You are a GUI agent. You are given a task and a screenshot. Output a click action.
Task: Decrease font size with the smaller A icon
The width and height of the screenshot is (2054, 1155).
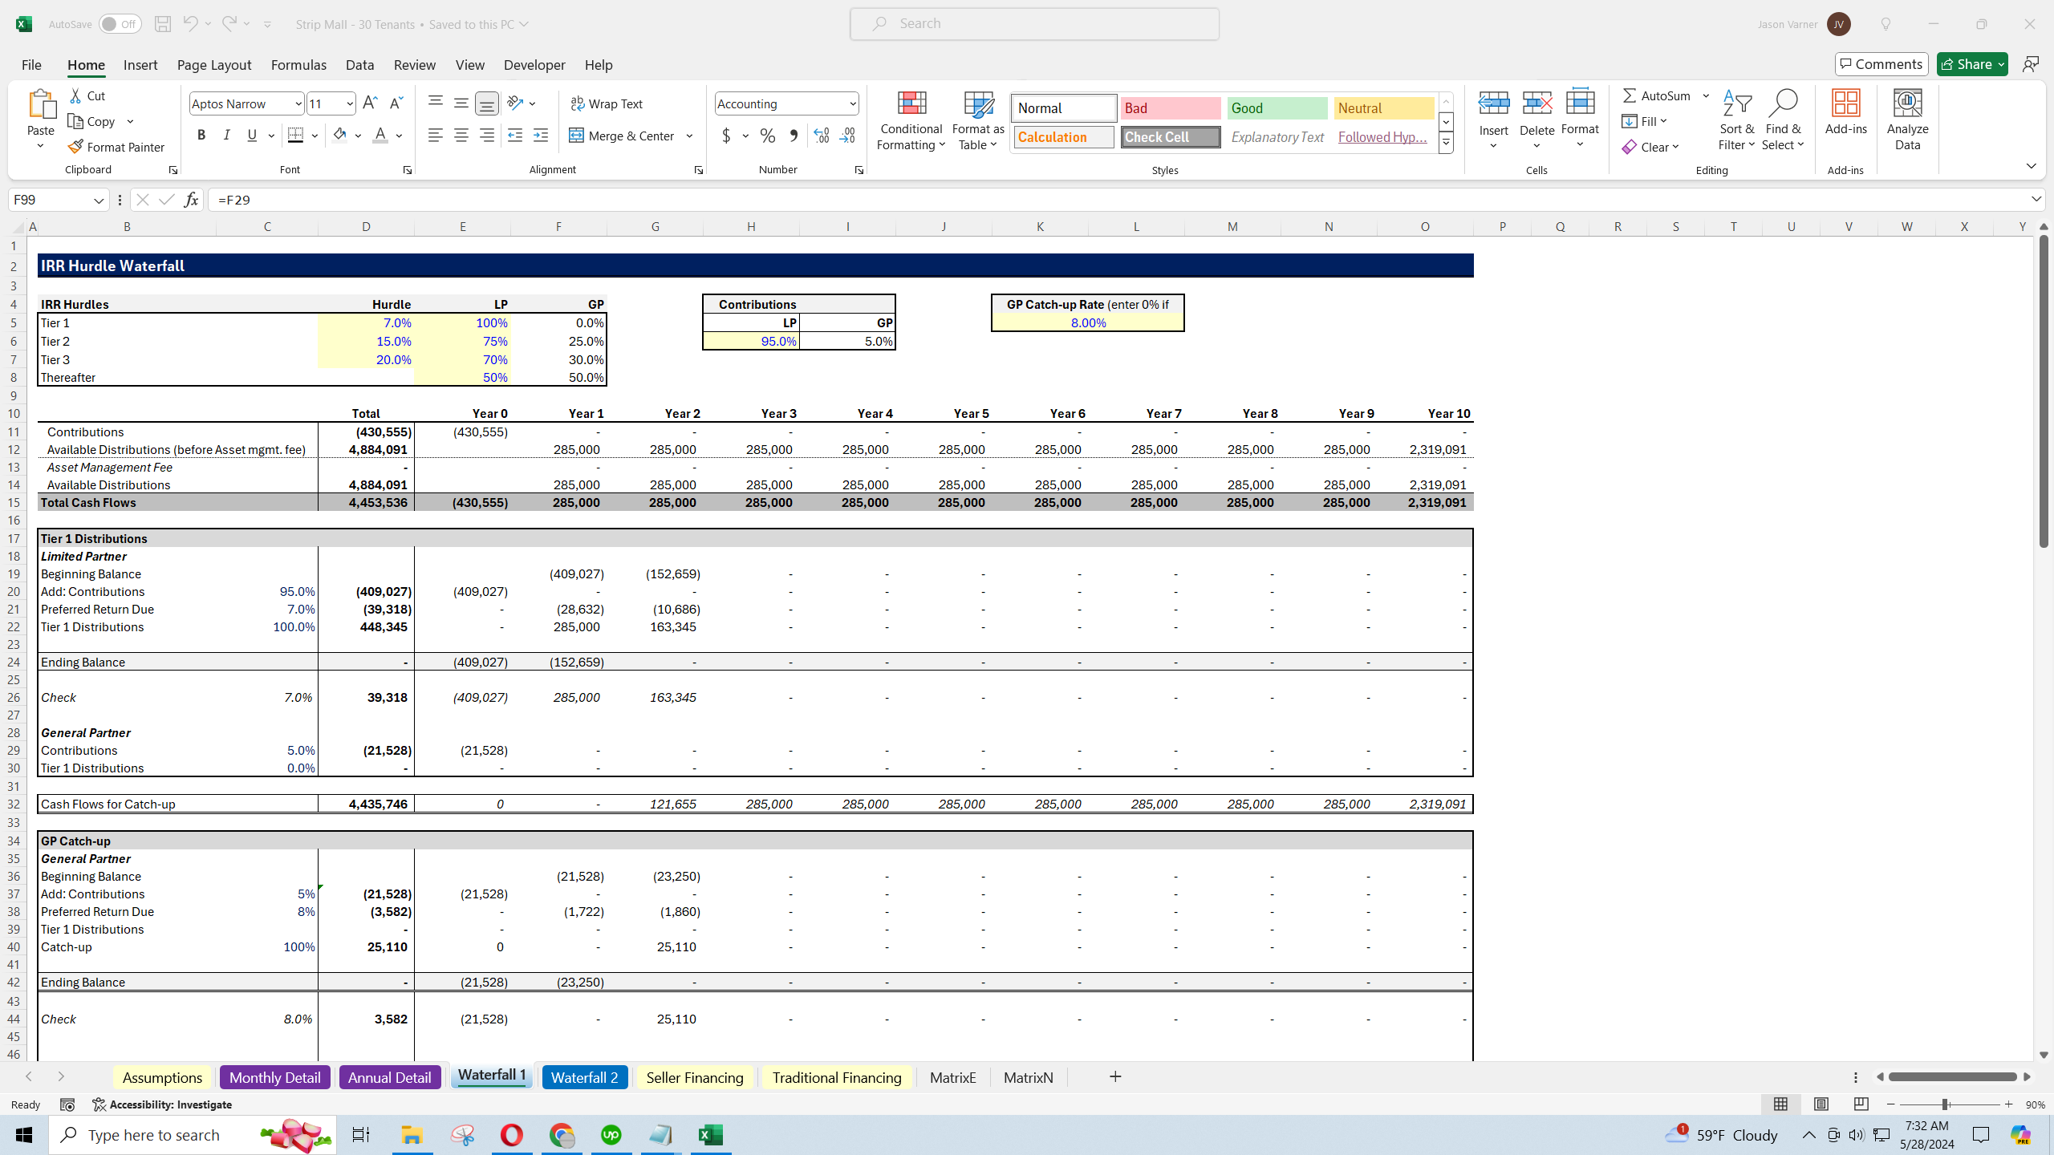[396, 103]
